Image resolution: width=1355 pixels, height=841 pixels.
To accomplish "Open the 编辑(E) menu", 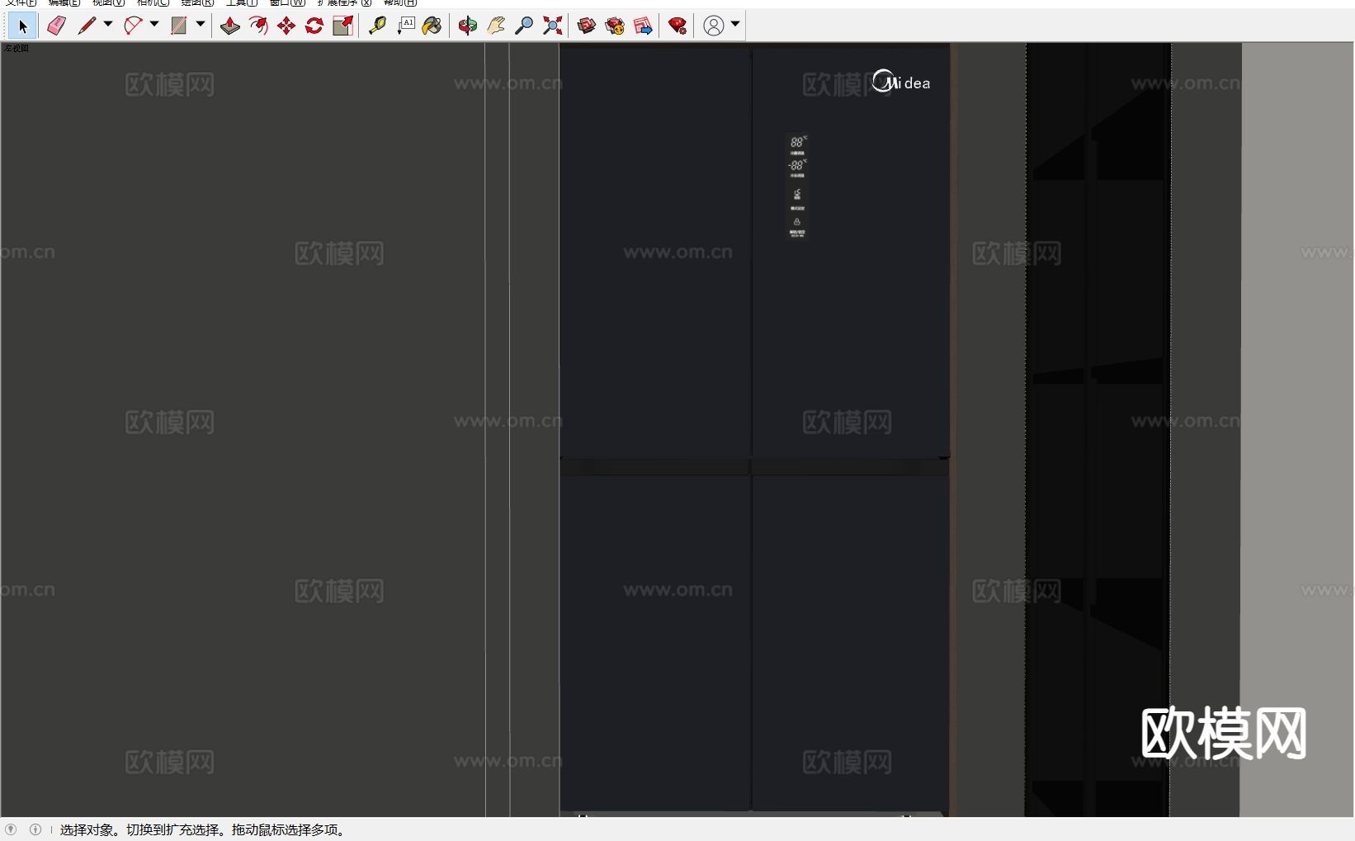I will pyautogui.click(x=64, y=2).
